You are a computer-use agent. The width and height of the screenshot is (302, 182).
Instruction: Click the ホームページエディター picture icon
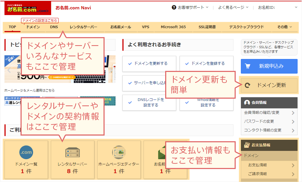[119, 152]
